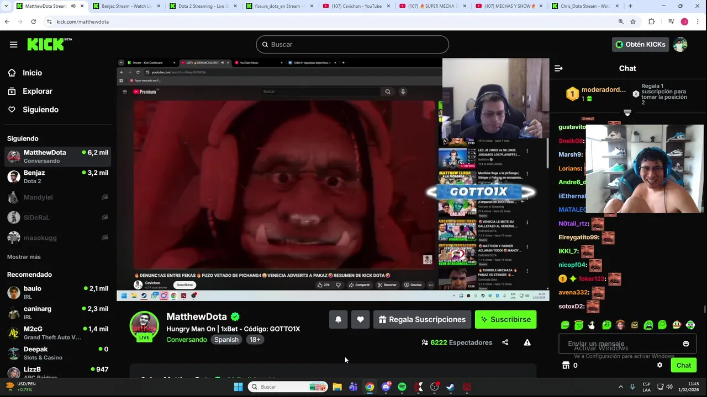Bookmark this page with the star icon
The image size is (707, 397).
pos(633,22)
